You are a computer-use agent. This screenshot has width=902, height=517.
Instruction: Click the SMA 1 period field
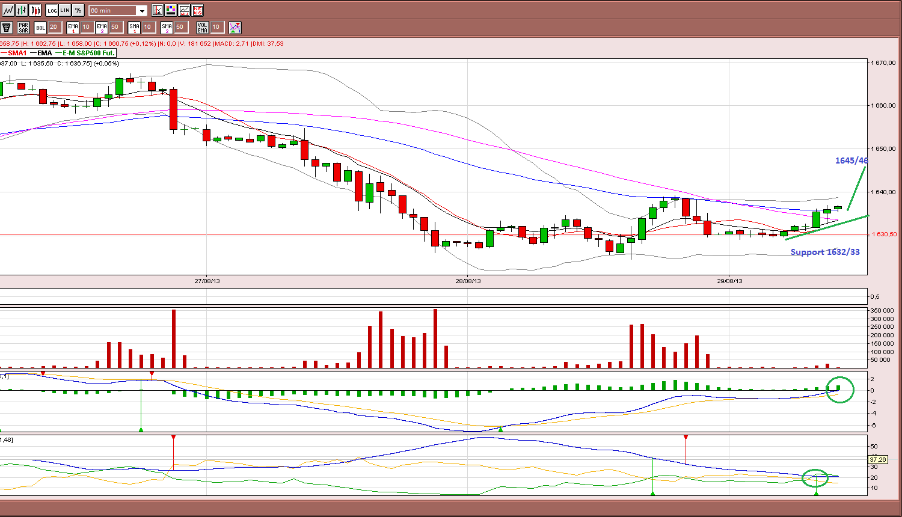pos(148,28)
